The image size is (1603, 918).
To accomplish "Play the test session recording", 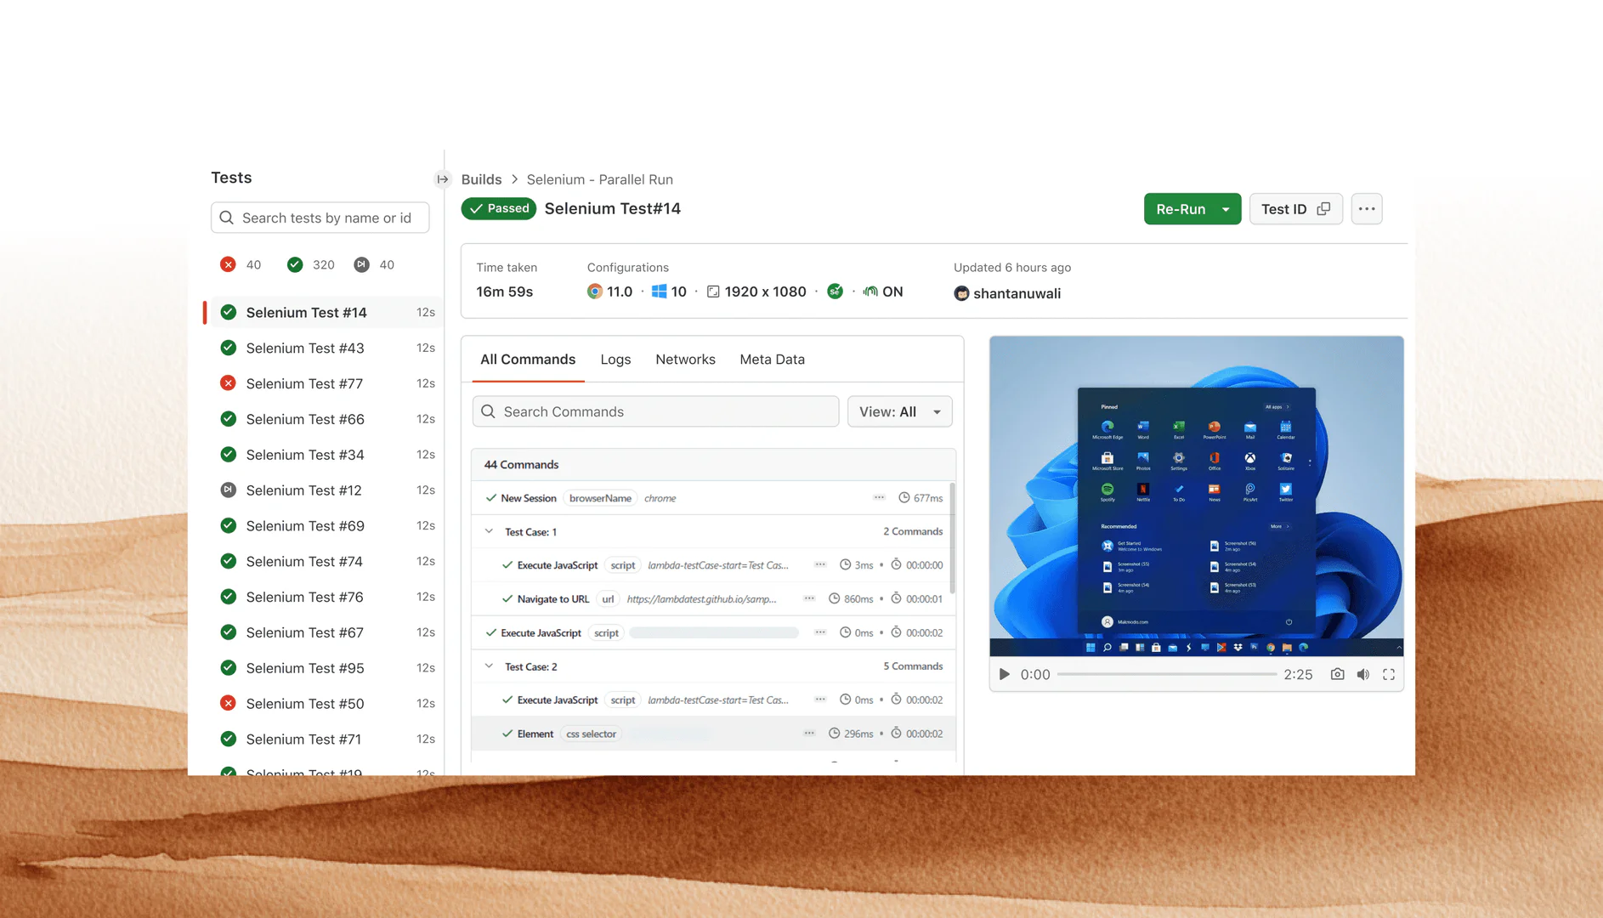I will (1004, 674).
